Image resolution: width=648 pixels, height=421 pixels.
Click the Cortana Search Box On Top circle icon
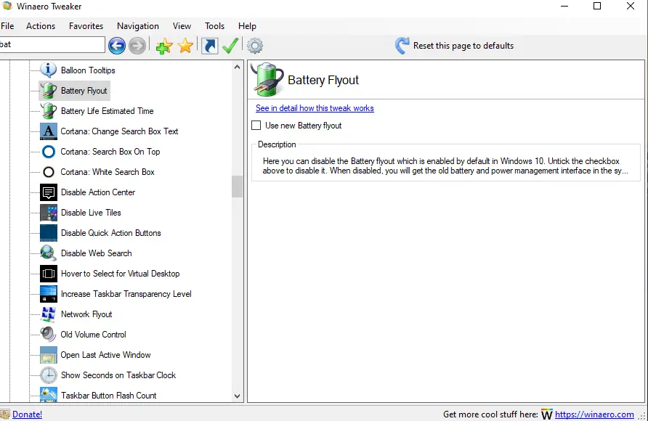pos(49,152)
